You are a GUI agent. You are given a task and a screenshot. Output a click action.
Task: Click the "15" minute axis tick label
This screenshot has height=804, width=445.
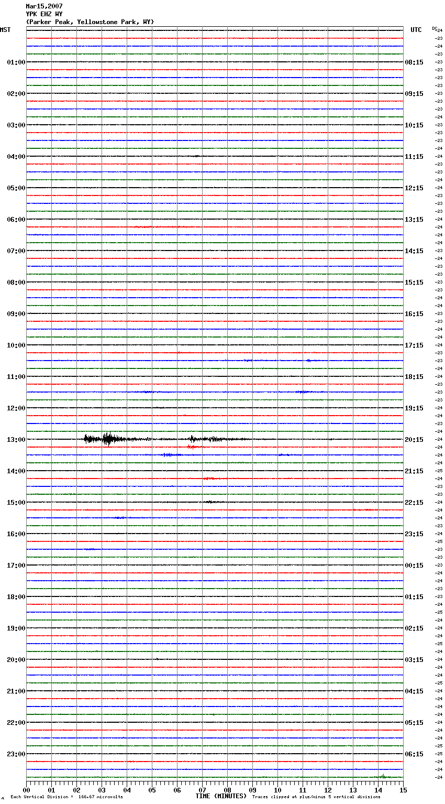[x=403, y=790]
